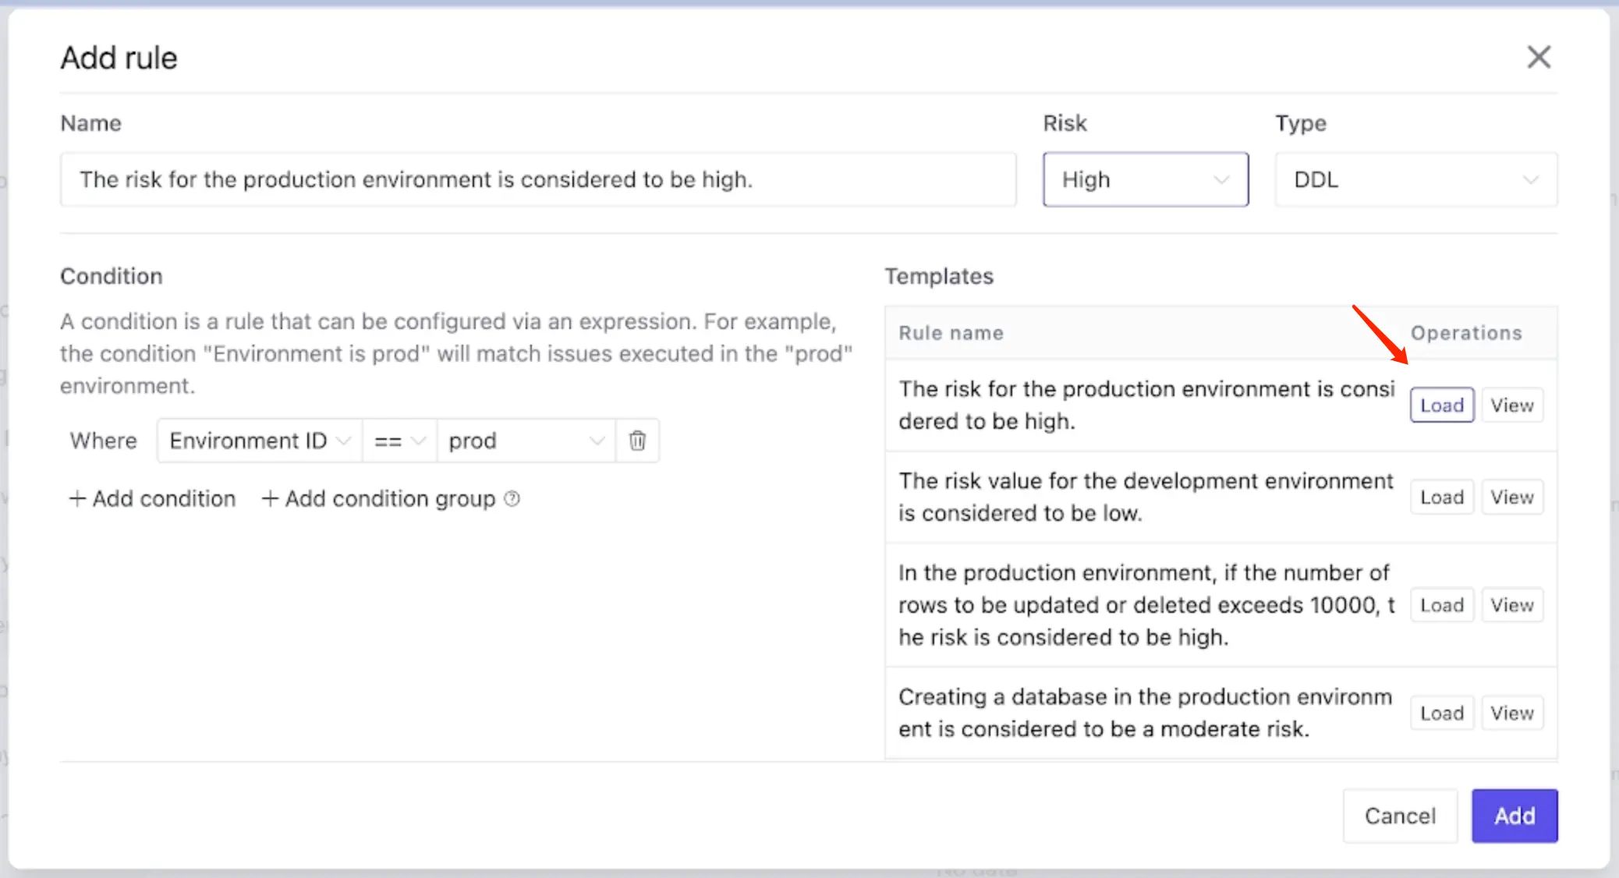Close the Add rule dialog with X

point(1538,57)
